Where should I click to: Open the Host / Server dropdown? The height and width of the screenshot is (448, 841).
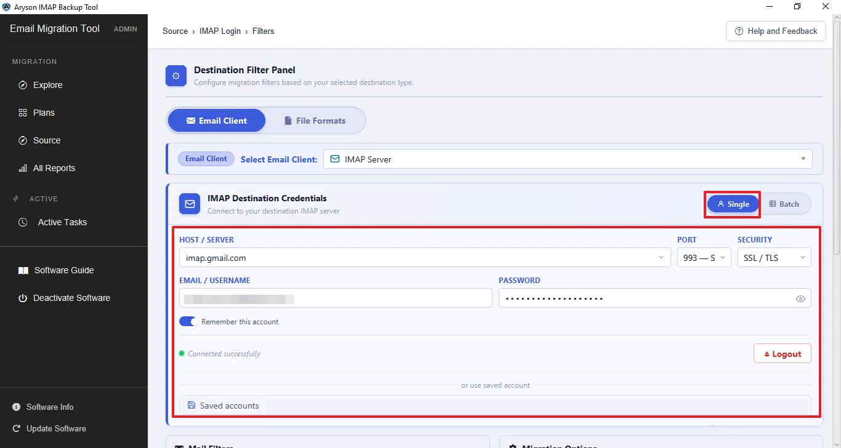[425, 258]
